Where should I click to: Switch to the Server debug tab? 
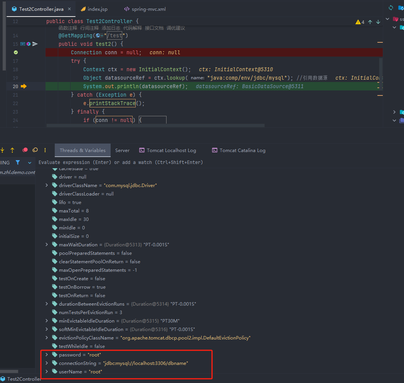tap(122, 150)
